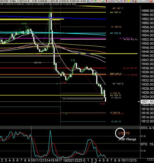Click the 3458 YRange readout
The width and height of the screenshot is (154, 163).
pyautogui.click(x=127, y=139)
